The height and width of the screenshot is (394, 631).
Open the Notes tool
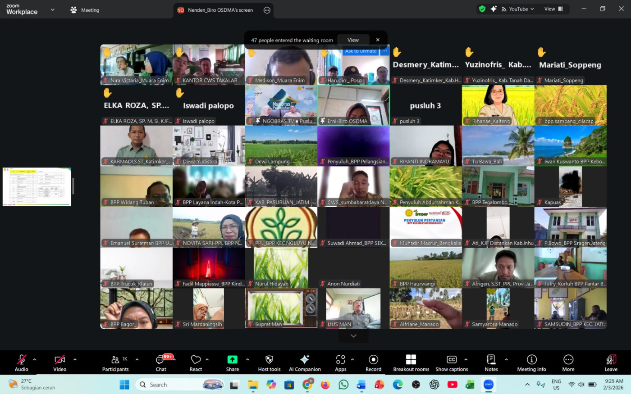(x=491, y=362)
